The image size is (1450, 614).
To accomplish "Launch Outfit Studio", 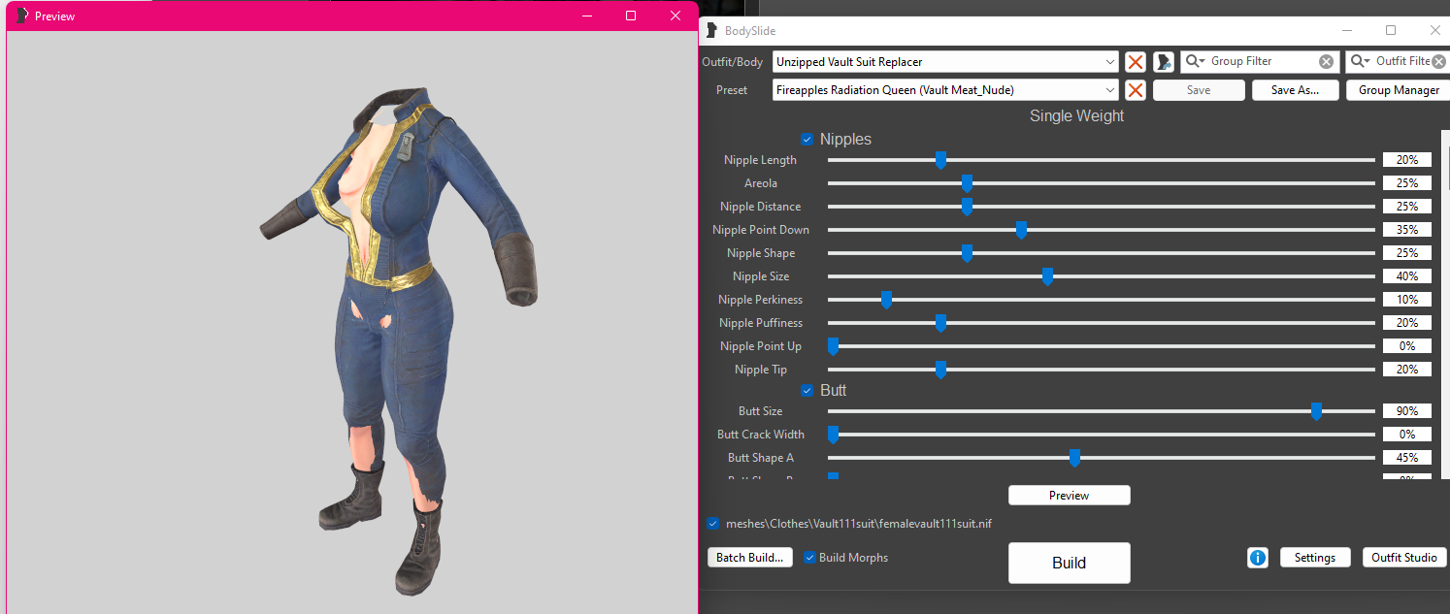I will coord(1404,557).
